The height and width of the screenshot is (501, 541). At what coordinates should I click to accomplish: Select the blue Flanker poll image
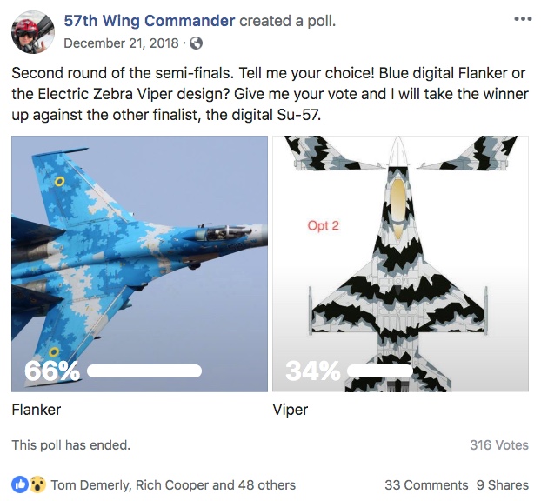139,252
